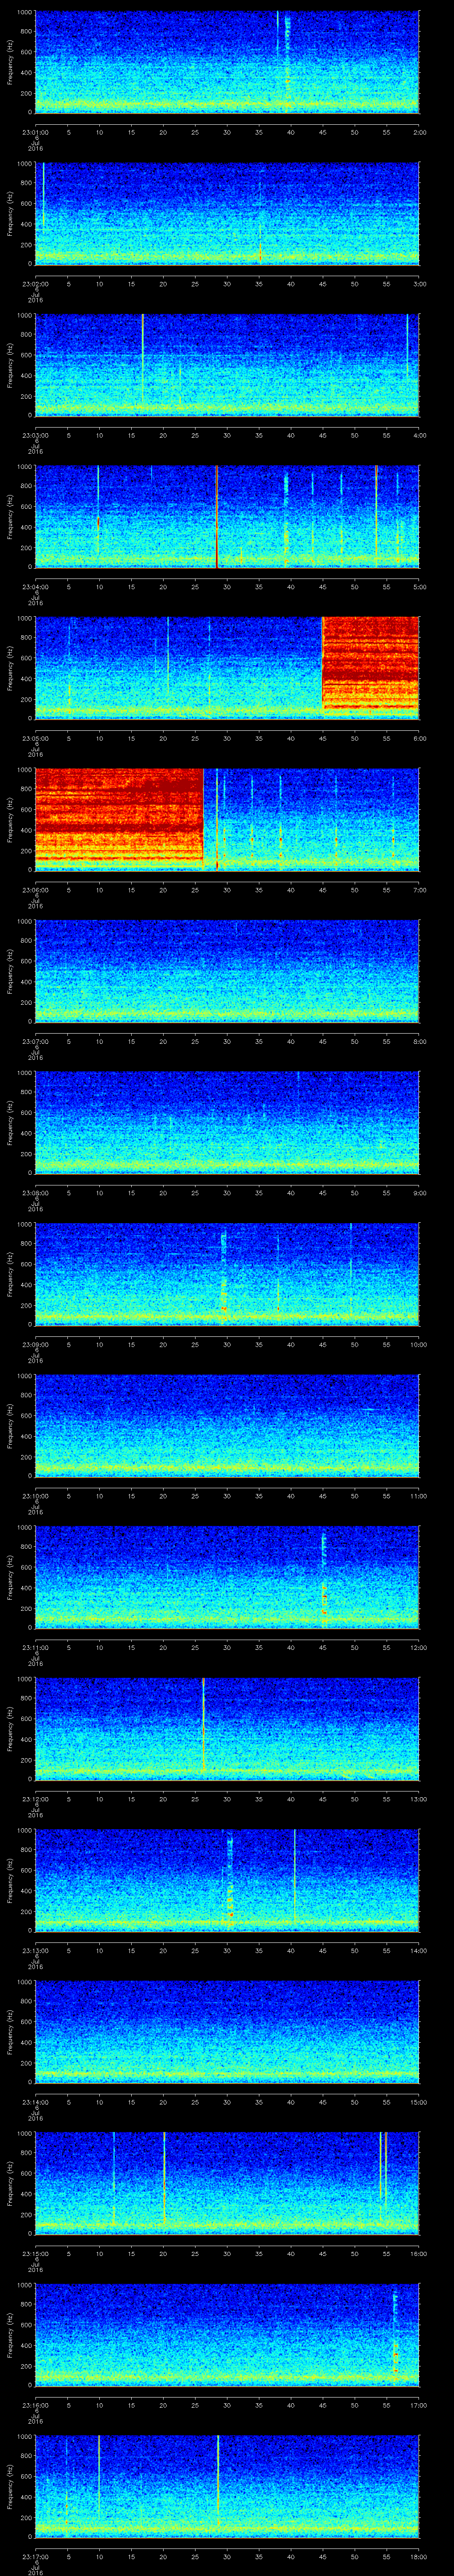Click the spectrogram panel starting at 23:10:00
The height and width of the screenshot is (2576, 454).
coord(227,1425)
